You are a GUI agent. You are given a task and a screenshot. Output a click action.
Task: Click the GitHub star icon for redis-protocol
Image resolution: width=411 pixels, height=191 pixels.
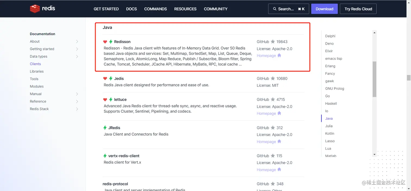point(273,184)
